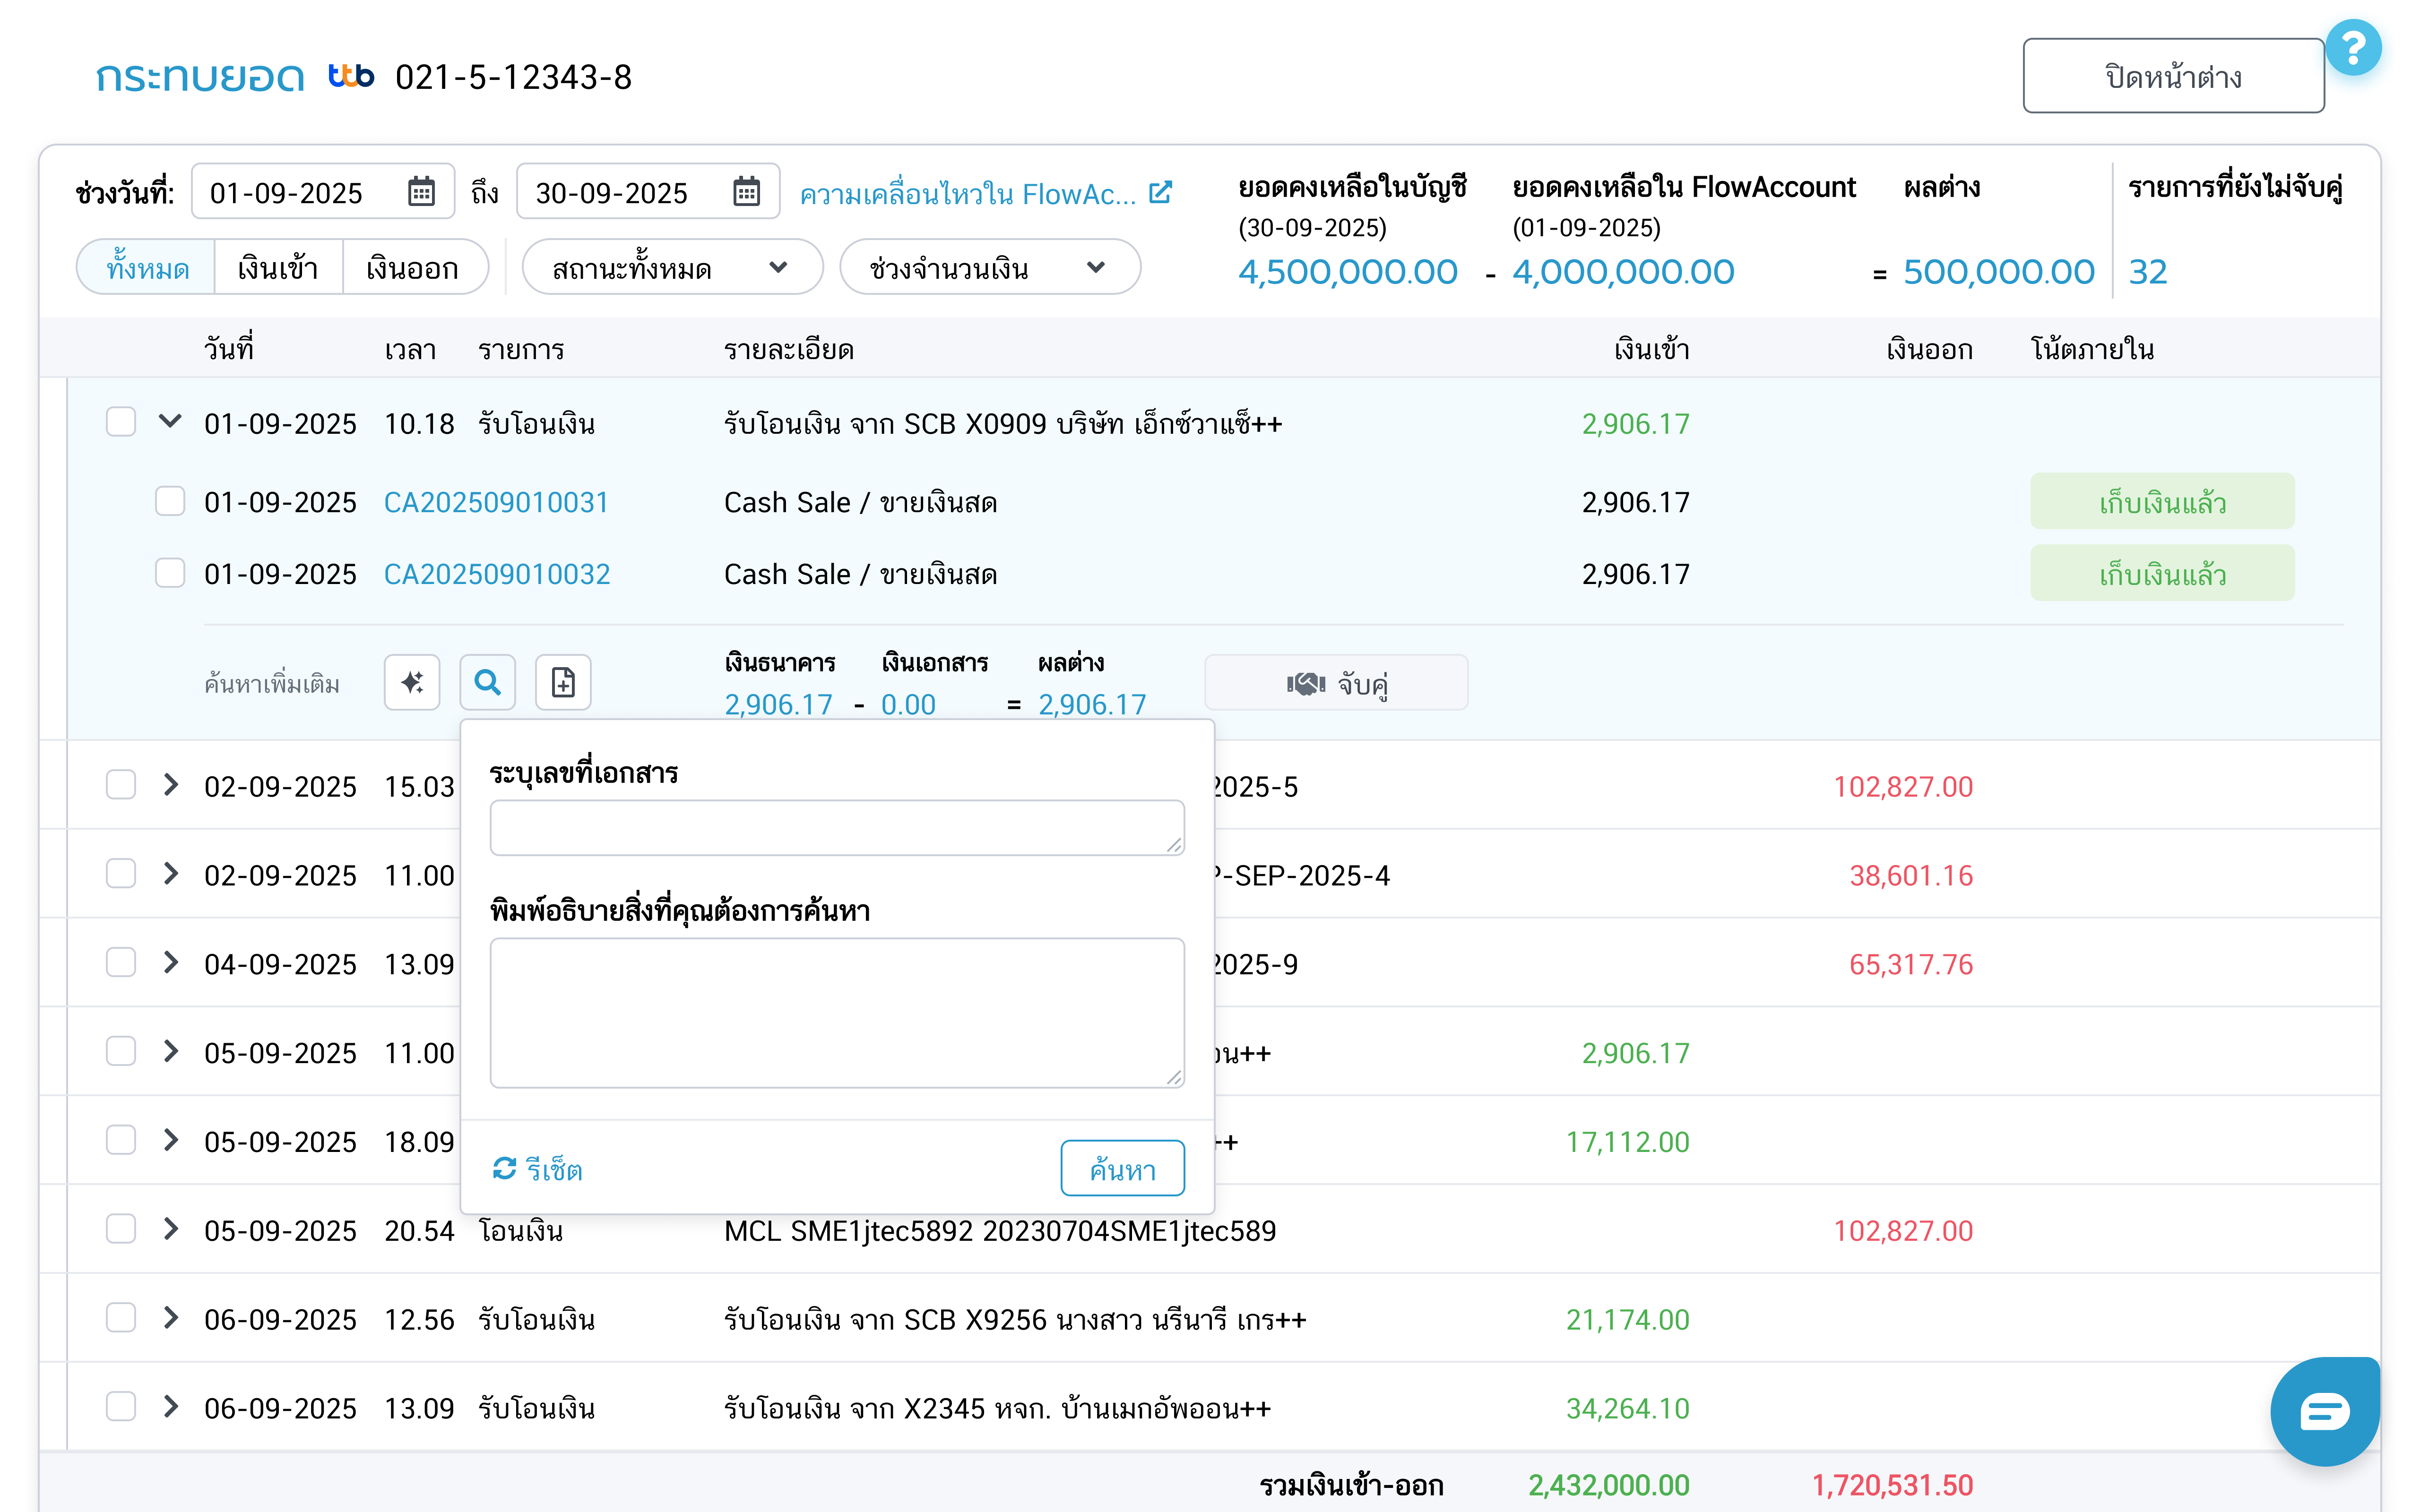
Task: Click the ระบุเลขที่เอกสาร document number field
Action: tap(836, 827)
